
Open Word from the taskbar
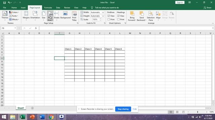click(42, 117)
